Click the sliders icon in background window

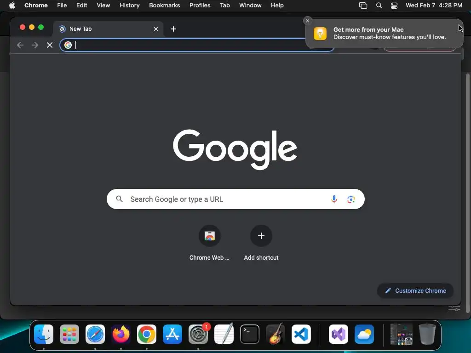click(x=454, y=308)
